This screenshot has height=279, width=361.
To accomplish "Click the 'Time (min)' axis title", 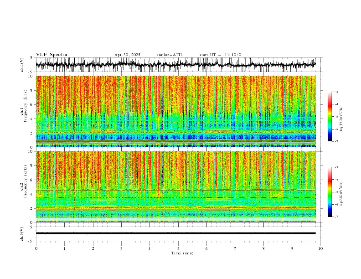I will click(182, 253).
